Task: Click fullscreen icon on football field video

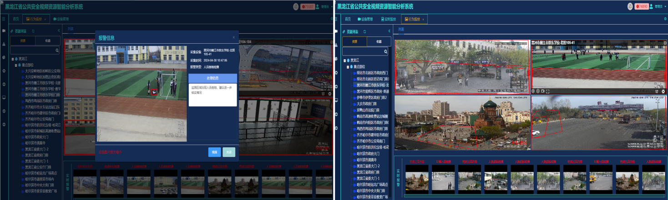Action: pyautogui.click(x=549, y=91)
